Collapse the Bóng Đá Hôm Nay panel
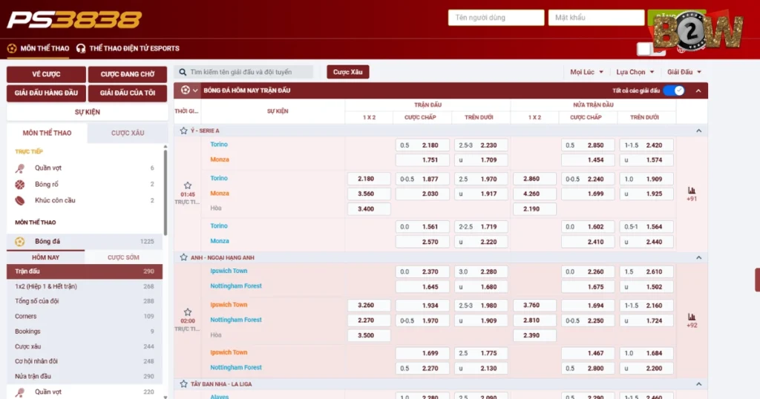Image resolution: width=760 pixels, height=399 pixels. pyautogui.click(x=698, y=90)
